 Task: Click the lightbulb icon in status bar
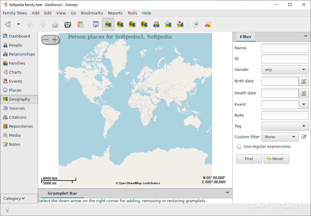pos(7,209)
